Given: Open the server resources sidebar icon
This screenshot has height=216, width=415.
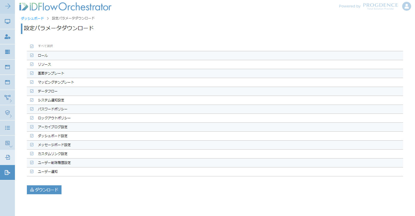Looking at the screenshot, I should click(7, 52).
